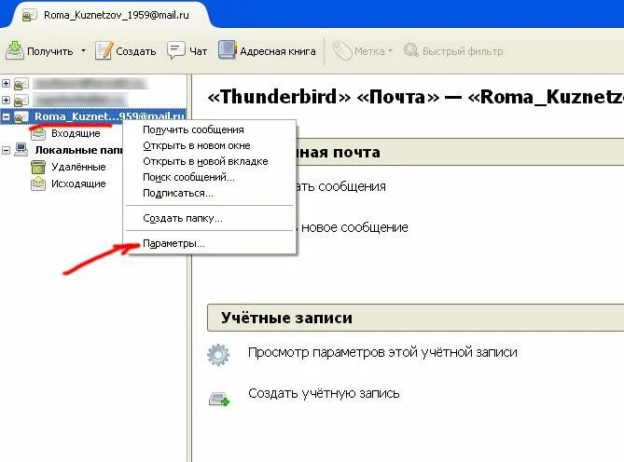Click Просмотр параметров этой учётной записи

point(382,352)
